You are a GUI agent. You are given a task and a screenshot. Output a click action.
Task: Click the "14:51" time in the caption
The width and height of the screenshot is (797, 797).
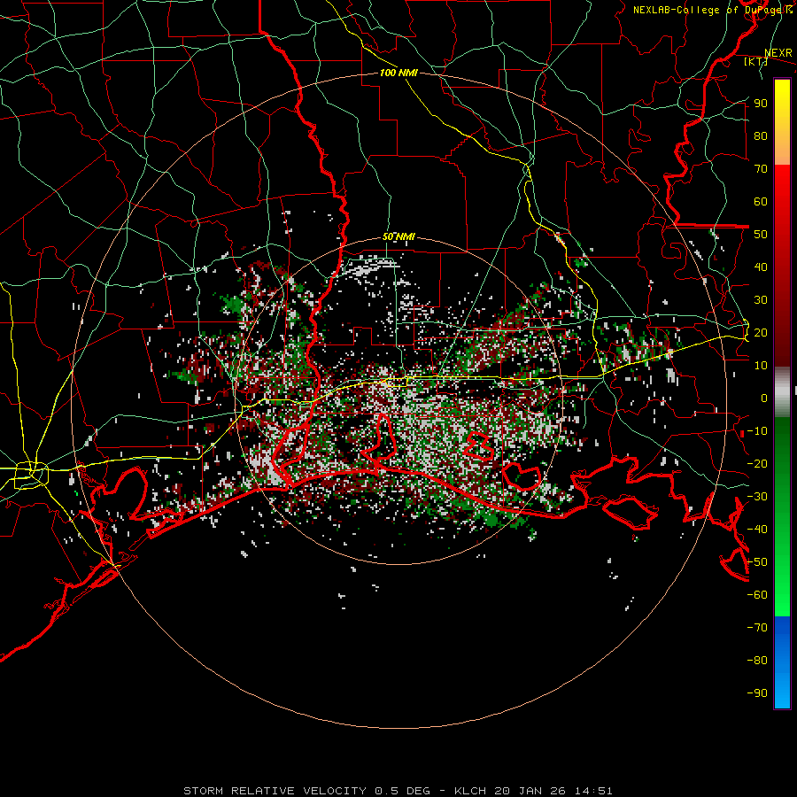pyautogui.click(x=594, y=791)
